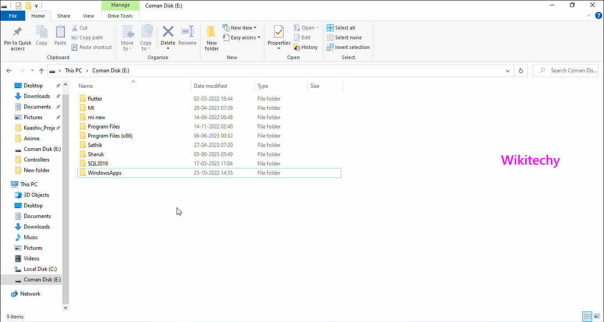The image size is (604, 322).
Task: Click the Rename icon in the ribbon
Action: tap(187, 35)
